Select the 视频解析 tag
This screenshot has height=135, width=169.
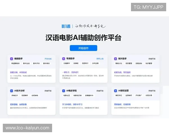pos(25,95)
